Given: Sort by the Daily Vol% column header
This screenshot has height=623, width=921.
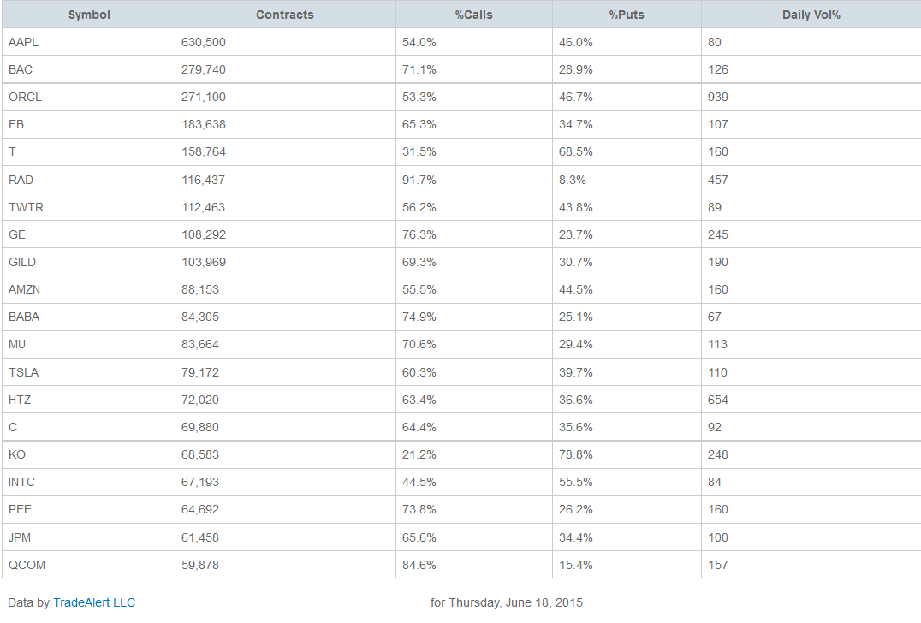Looking at the screenshot, I should (811, 15).
